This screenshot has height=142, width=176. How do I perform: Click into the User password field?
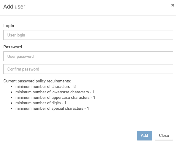[x=88, y=56]
